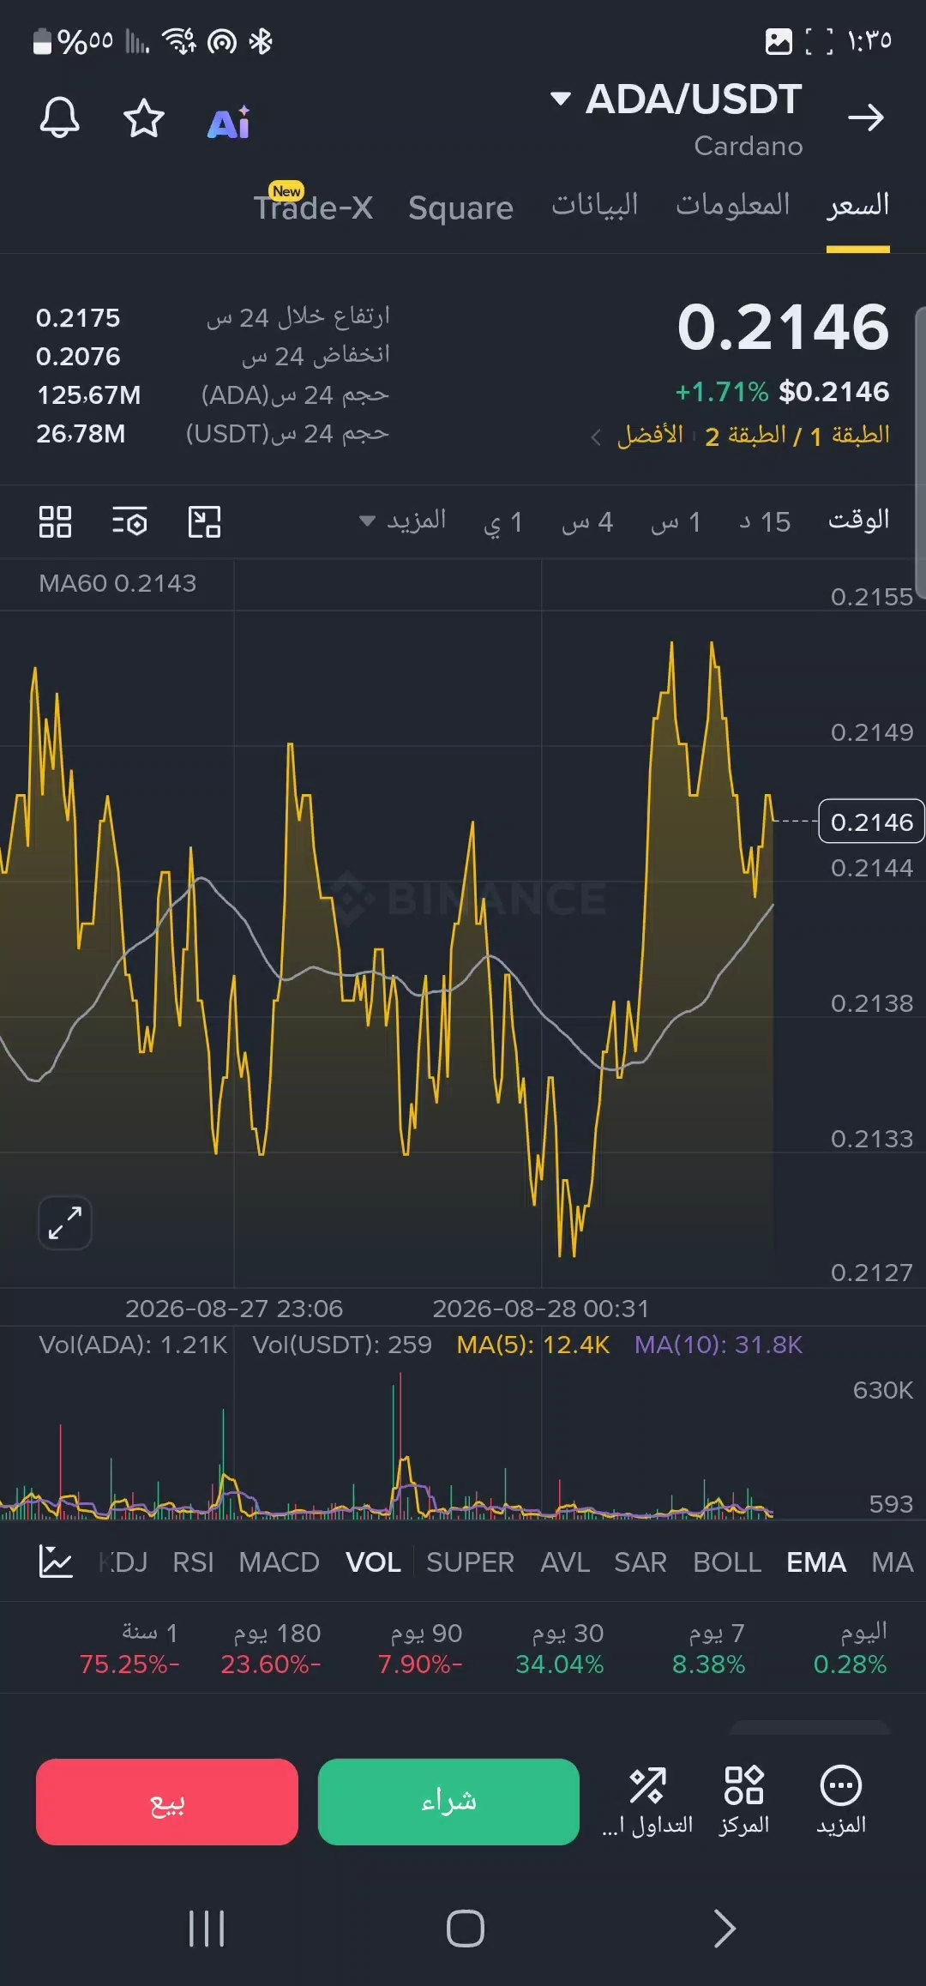Enable the RSI indicator

click(193, 1562)
